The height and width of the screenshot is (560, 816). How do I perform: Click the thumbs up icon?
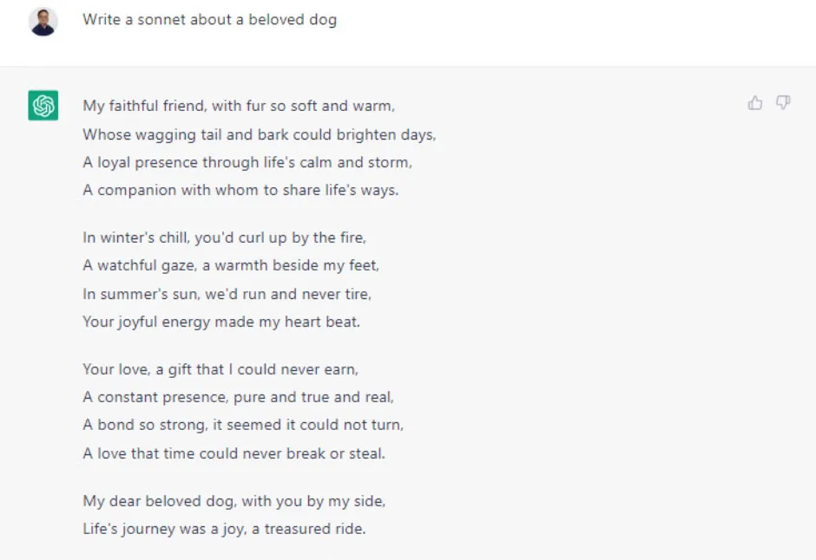[755, 103]
